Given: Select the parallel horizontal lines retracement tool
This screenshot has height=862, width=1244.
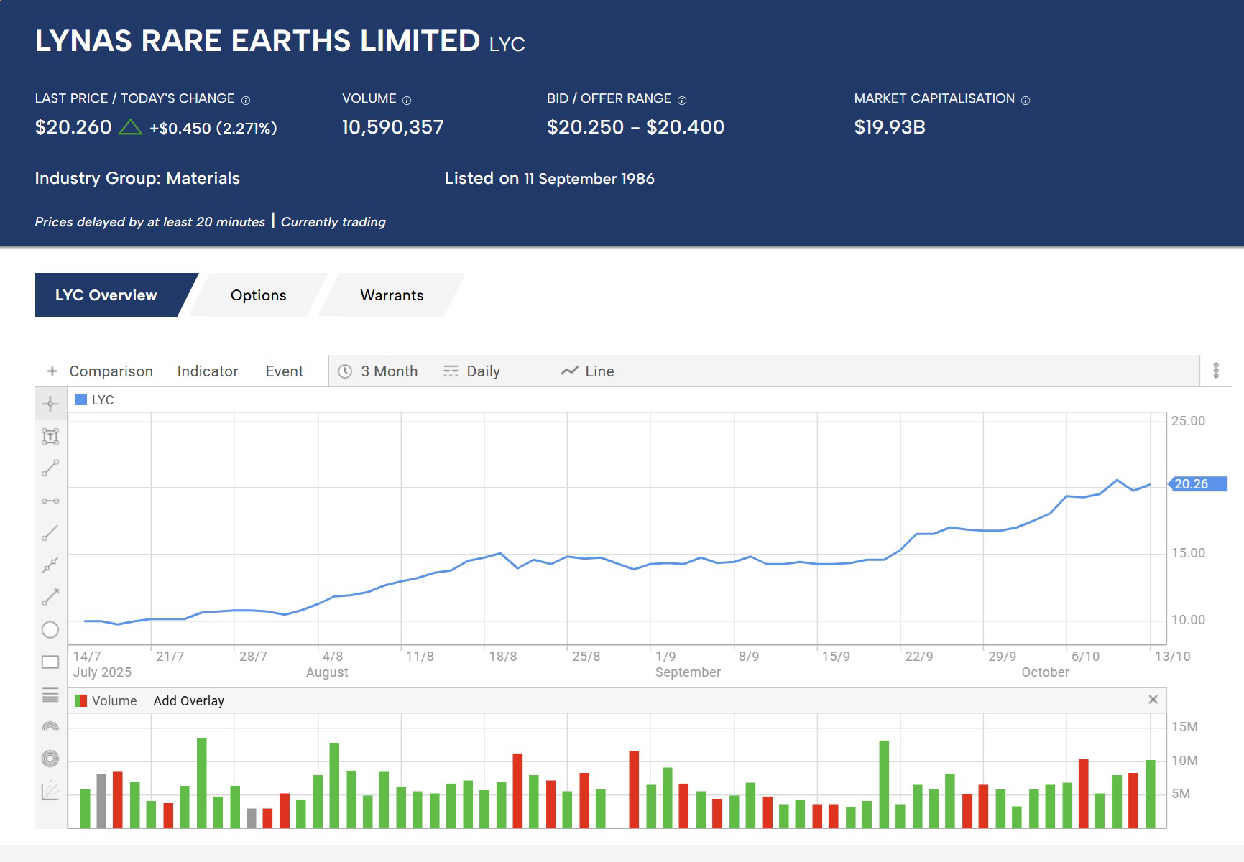Looking at the screenshot, I should click(x=50, y=695).
